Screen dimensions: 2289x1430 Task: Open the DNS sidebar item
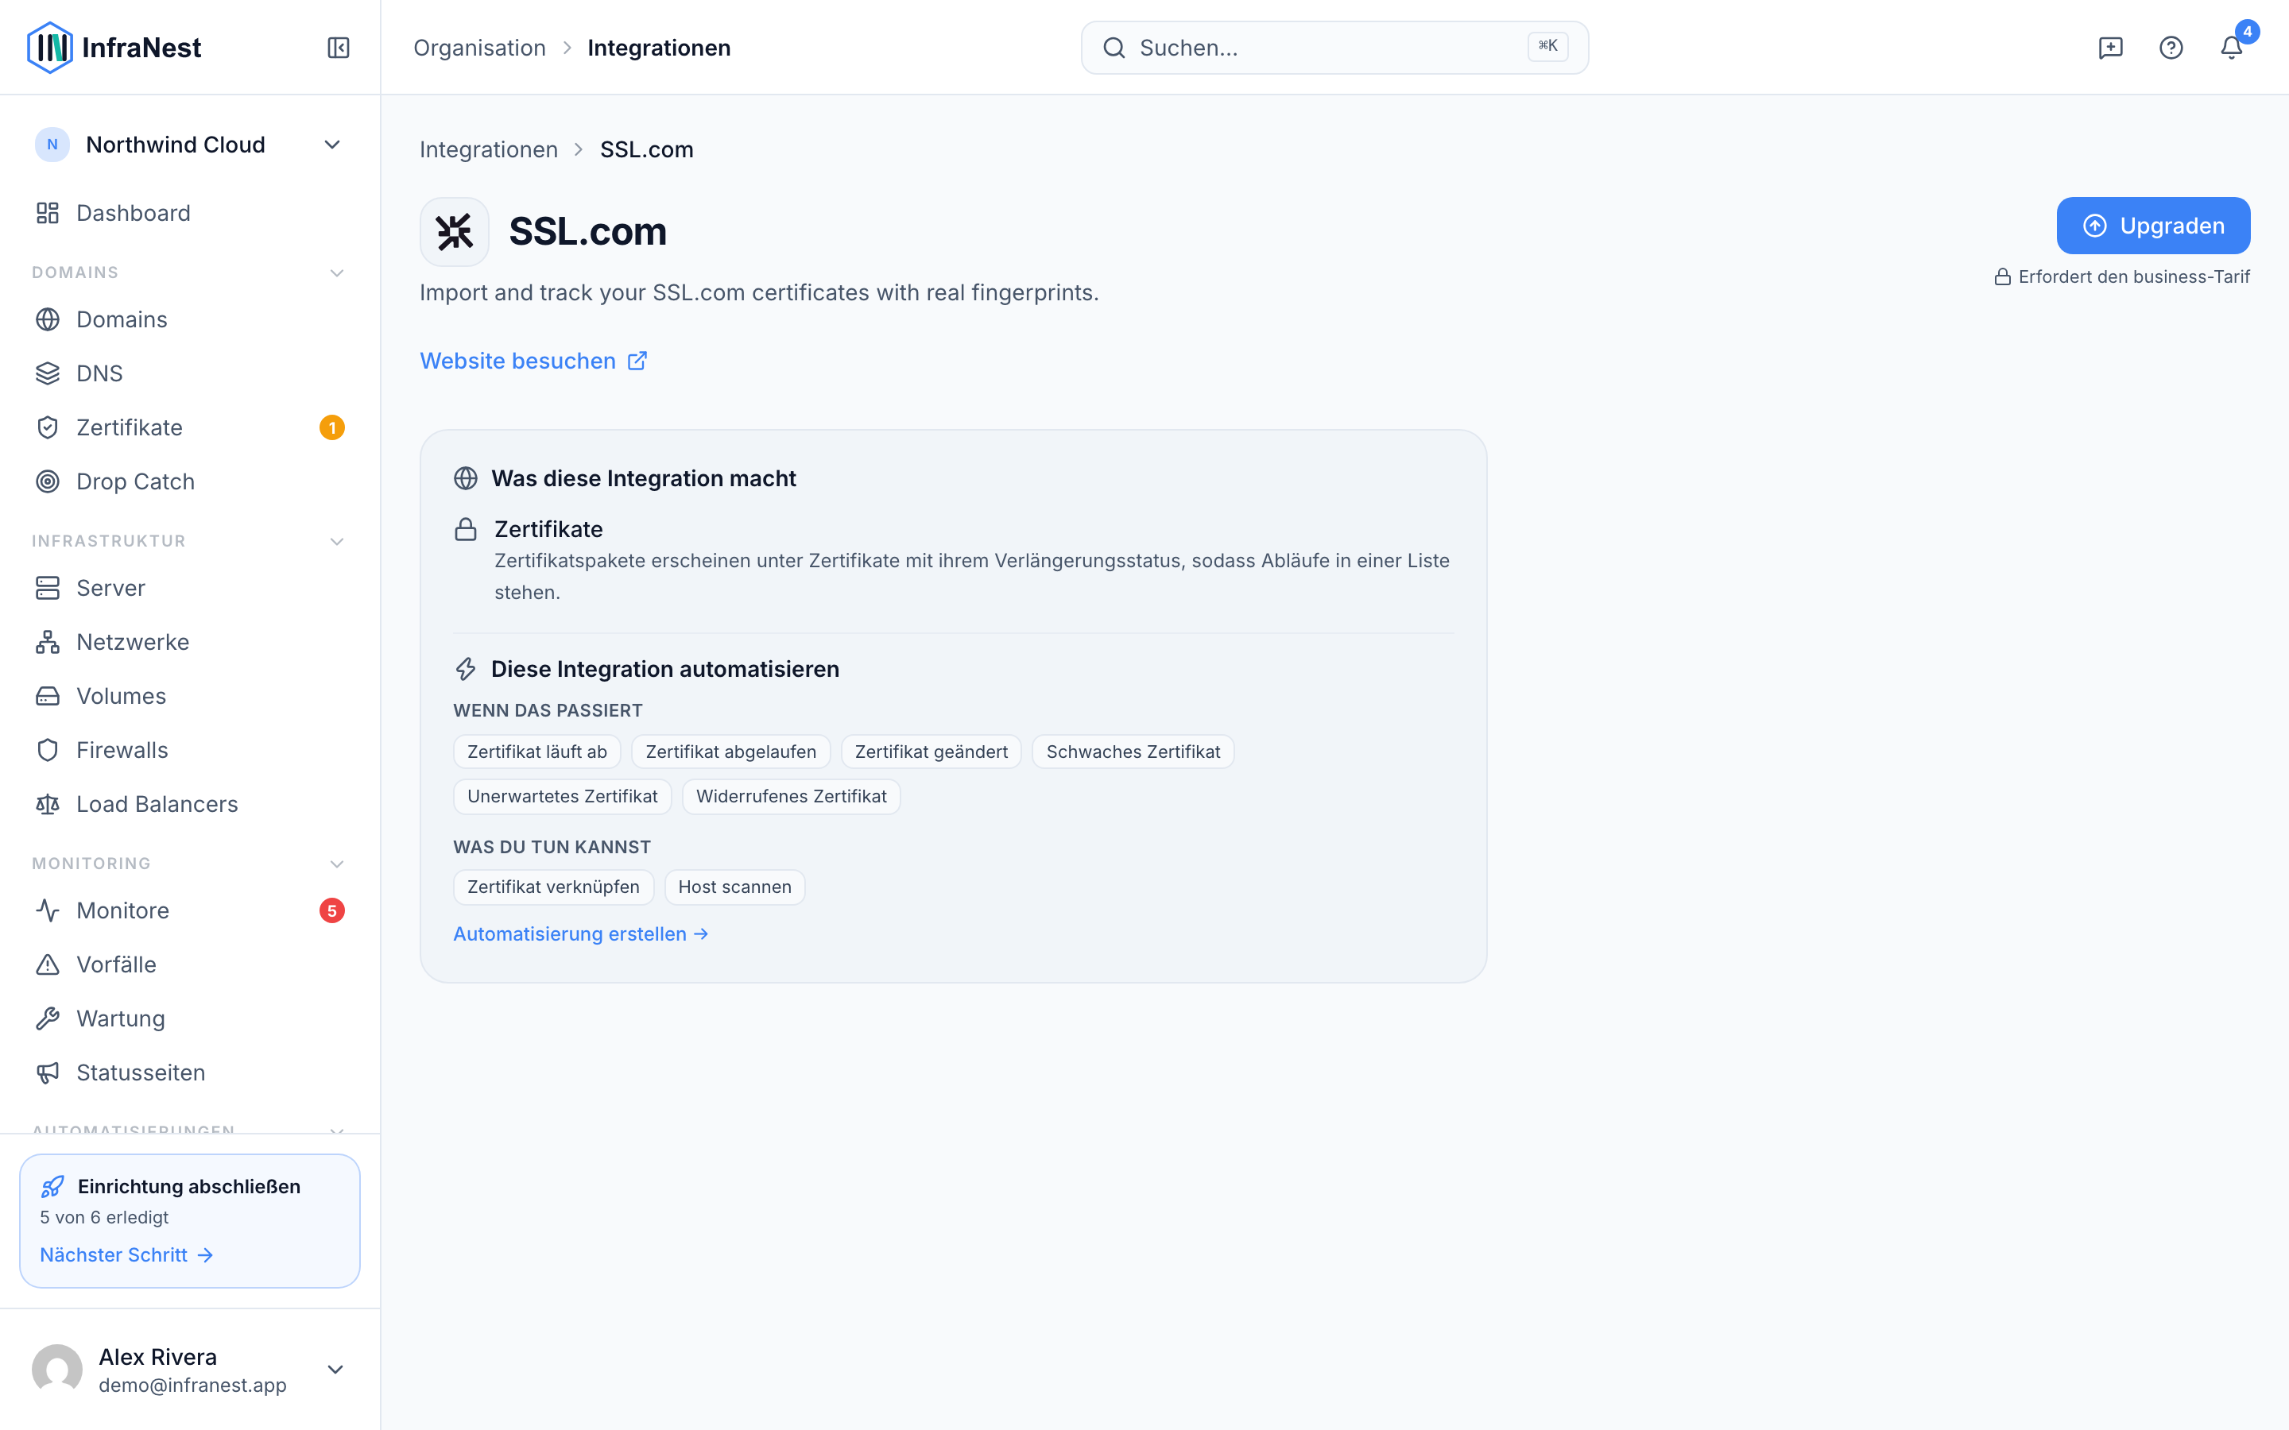(x=189, y=373)
